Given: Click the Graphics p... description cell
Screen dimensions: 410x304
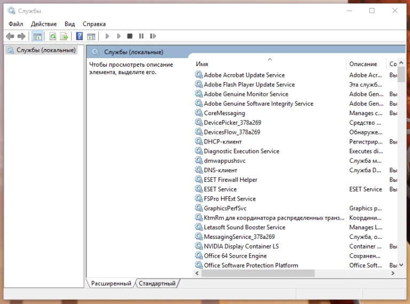Looking at the screenshot, I should point(366,209).
